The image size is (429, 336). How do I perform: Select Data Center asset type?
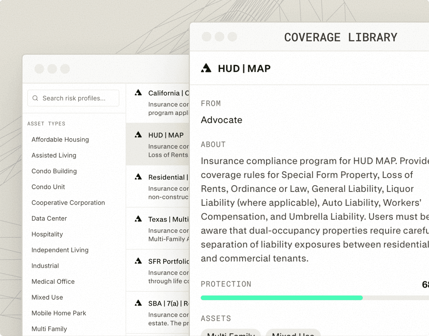coord(49,219)
